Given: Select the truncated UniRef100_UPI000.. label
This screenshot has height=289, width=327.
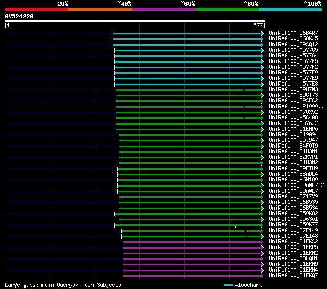Looking at the screenshot, I should pyautogui.click(x=296, y=107).
